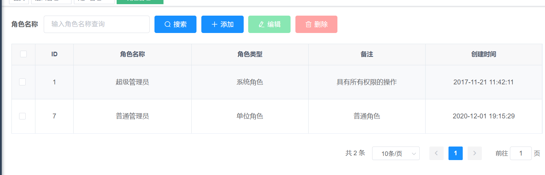The height and width of the screenshot is (175, 545).
Task: Click ID cell with value 1
Action: pyautogui.click(x=54, y=82)
